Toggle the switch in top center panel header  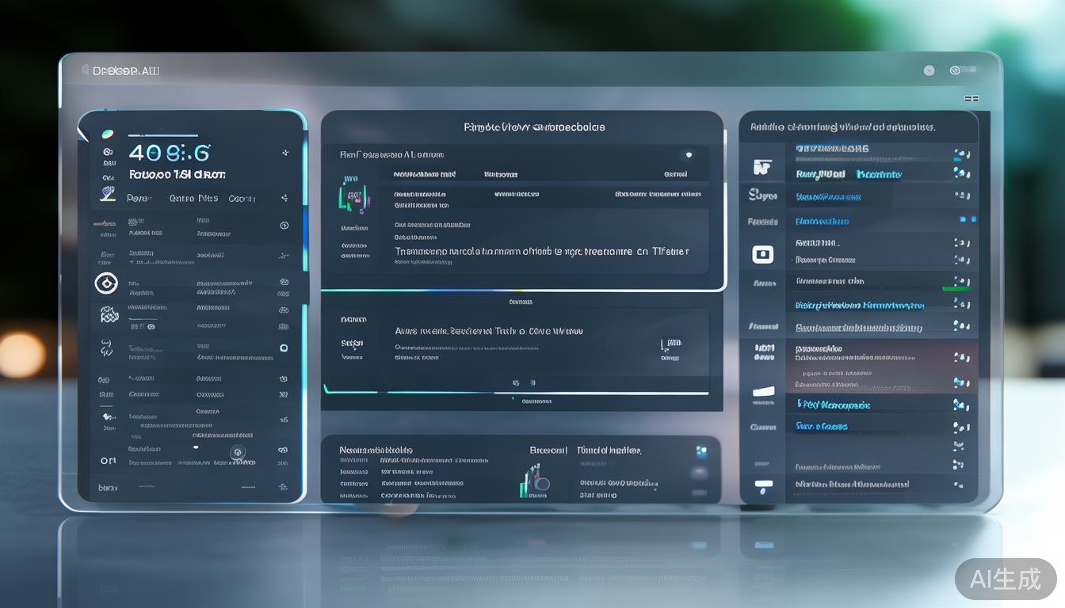click(688, 155)
